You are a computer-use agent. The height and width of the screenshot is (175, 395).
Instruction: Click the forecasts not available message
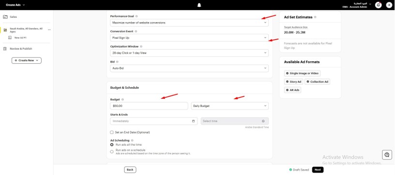point(308,45)
